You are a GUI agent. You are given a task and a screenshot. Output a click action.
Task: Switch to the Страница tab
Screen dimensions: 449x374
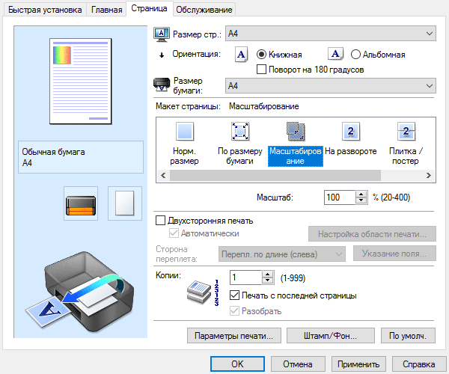[x=149, y=8]
